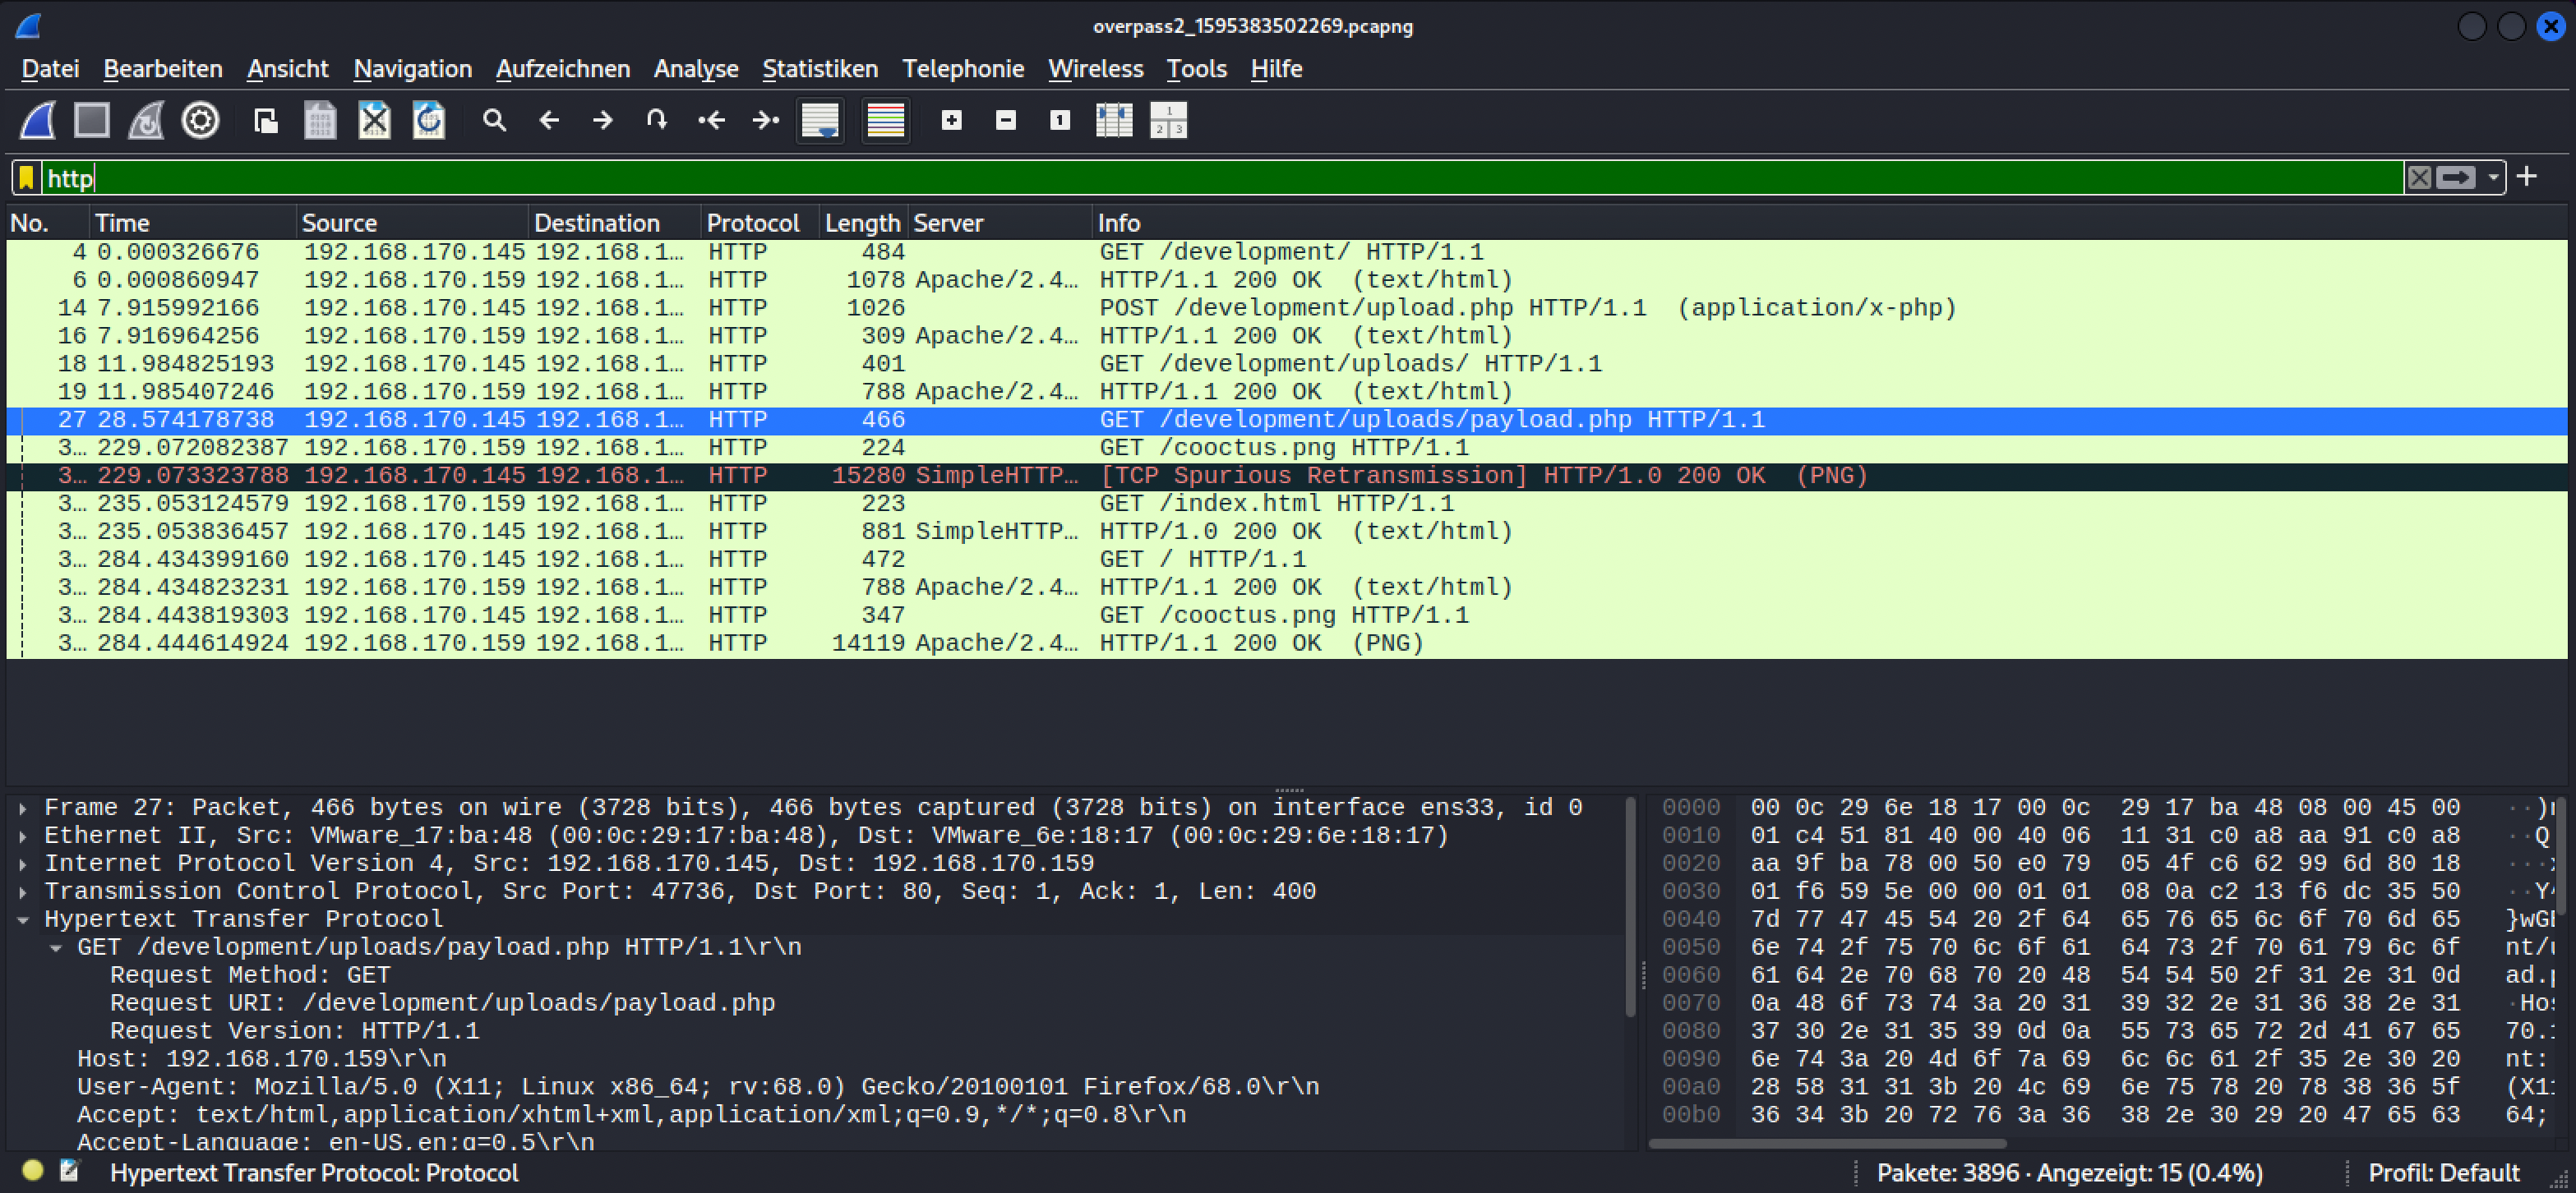Open capture options gear icon
Screen dimensions: 2576x1193
pyautogui.click(x=200, y=121)
